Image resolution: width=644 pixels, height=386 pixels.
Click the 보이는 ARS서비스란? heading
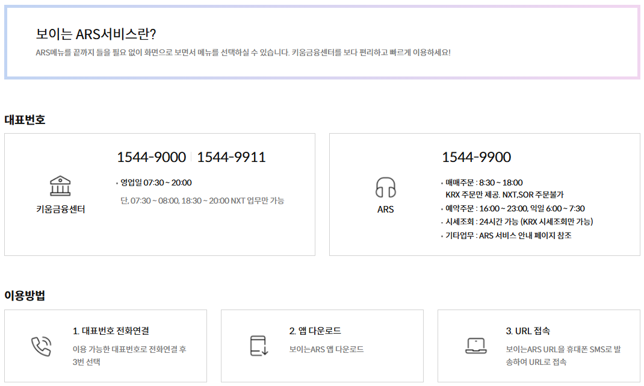96,34
